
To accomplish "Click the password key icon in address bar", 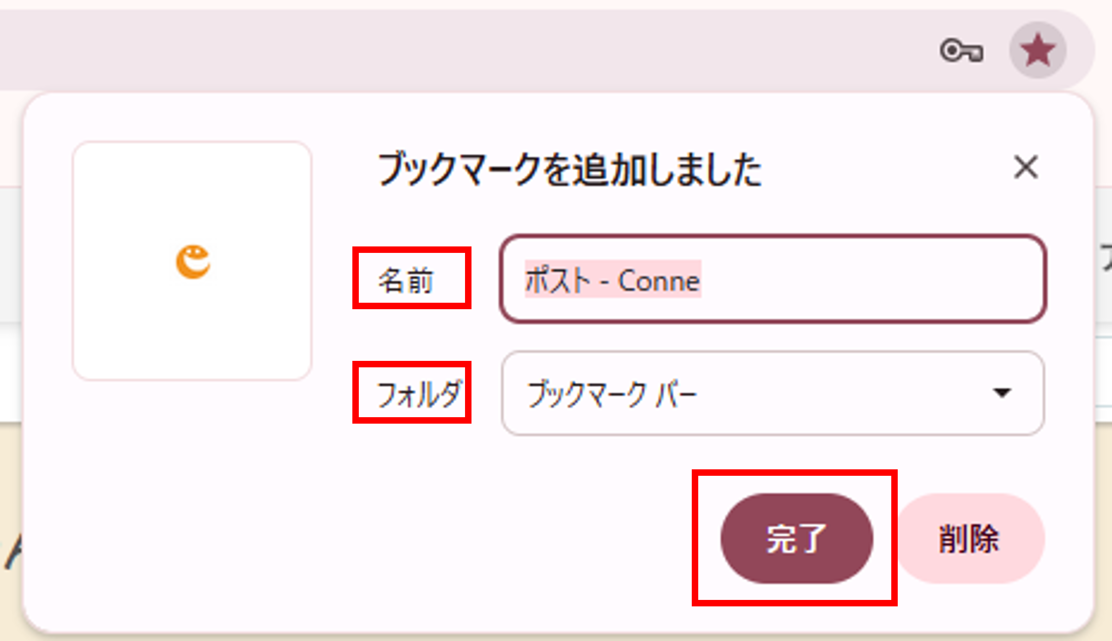I will (x=961, y=51).
